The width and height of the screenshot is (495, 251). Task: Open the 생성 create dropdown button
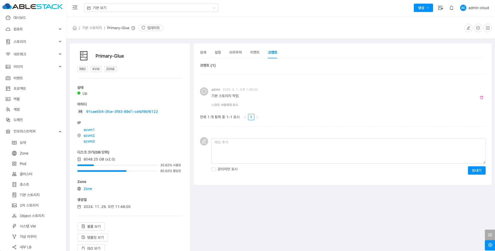pos(423,8)
